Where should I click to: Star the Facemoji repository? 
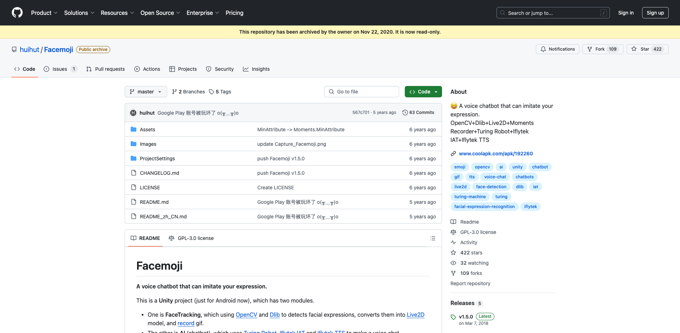pyautogui.click(x=647, y=49)
